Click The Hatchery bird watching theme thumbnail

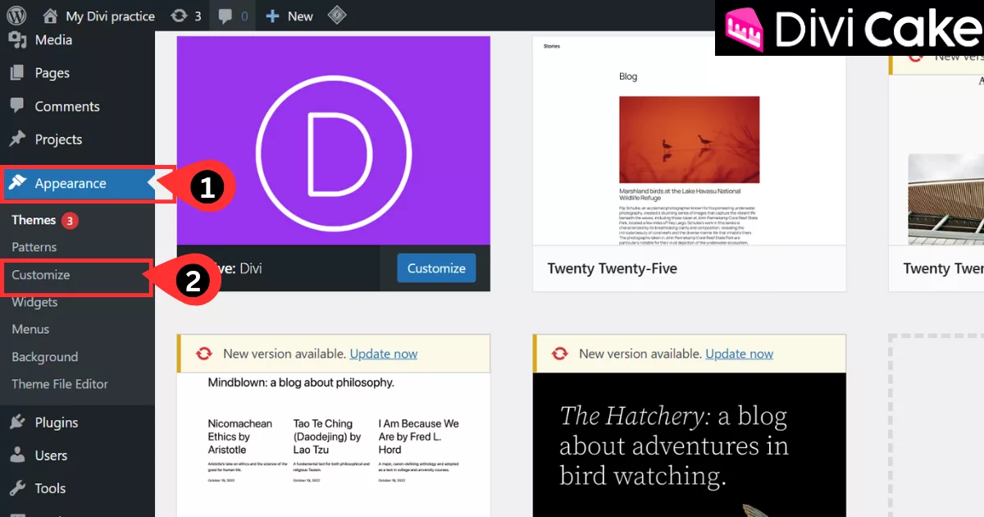690,445
